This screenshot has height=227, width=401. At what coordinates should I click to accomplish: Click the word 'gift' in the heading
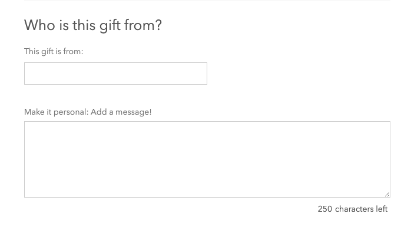click(x=110, y=26)
